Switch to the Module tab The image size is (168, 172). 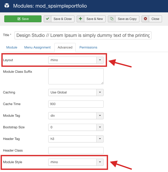[x=12, y=47]
